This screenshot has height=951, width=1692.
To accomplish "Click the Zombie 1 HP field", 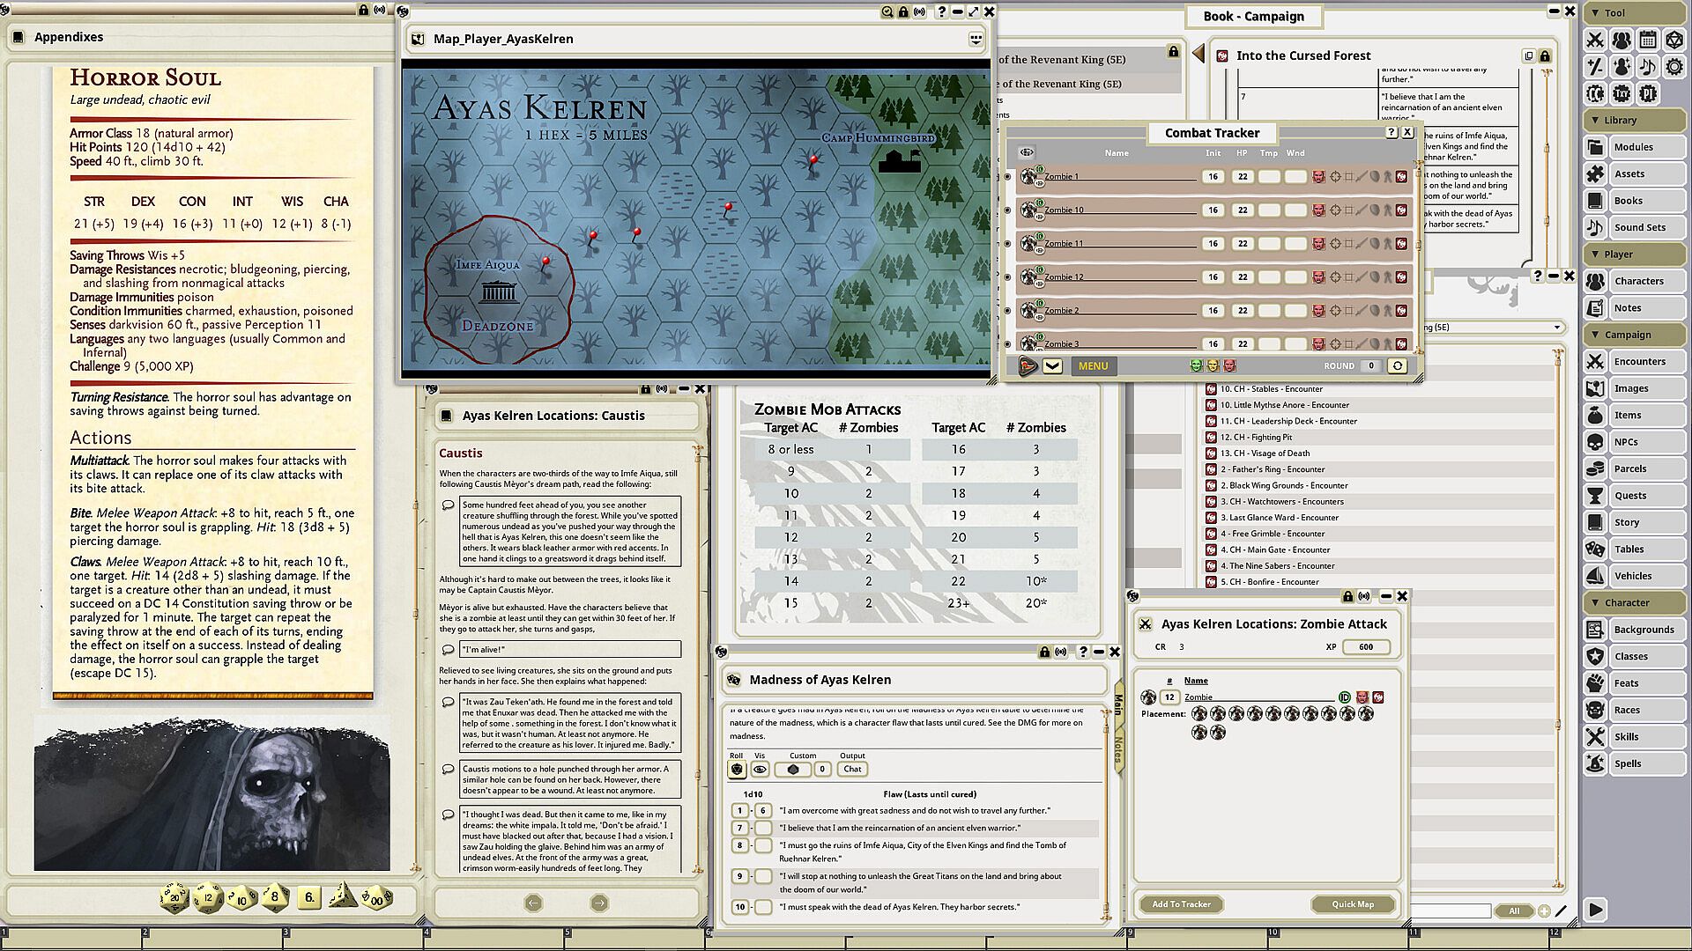I will [1243, 177].
